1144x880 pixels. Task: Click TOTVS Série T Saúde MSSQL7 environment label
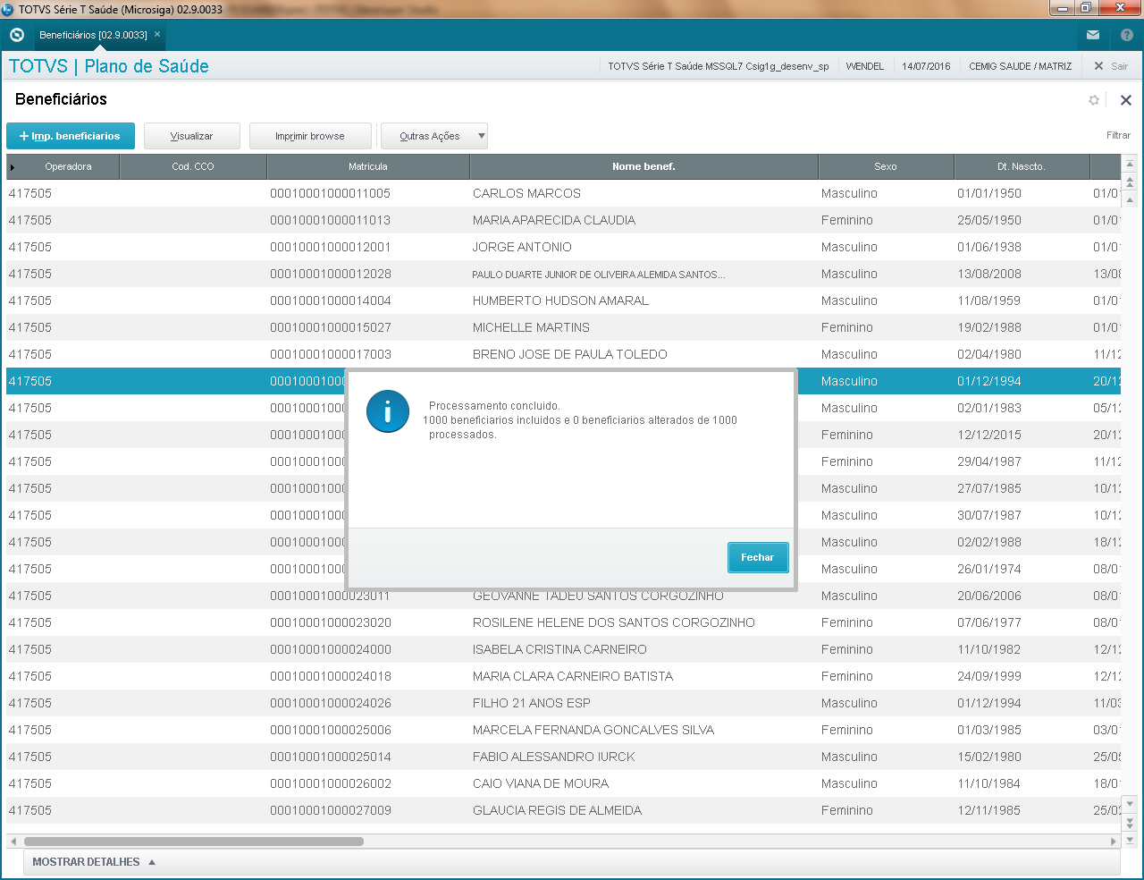pos(719,66)
